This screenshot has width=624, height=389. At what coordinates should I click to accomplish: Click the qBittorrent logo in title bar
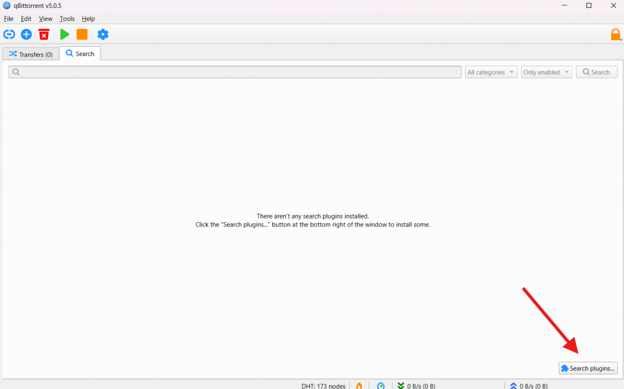6,5
